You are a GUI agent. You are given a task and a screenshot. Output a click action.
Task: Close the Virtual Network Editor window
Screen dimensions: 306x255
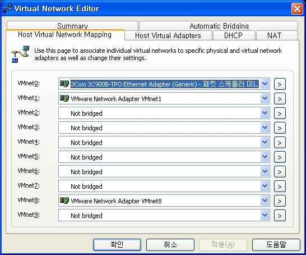(297, 8)
